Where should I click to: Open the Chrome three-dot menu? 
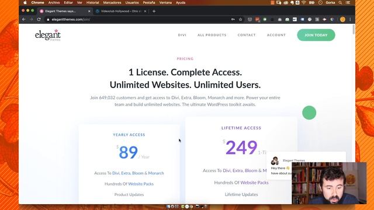pos(350,19)
